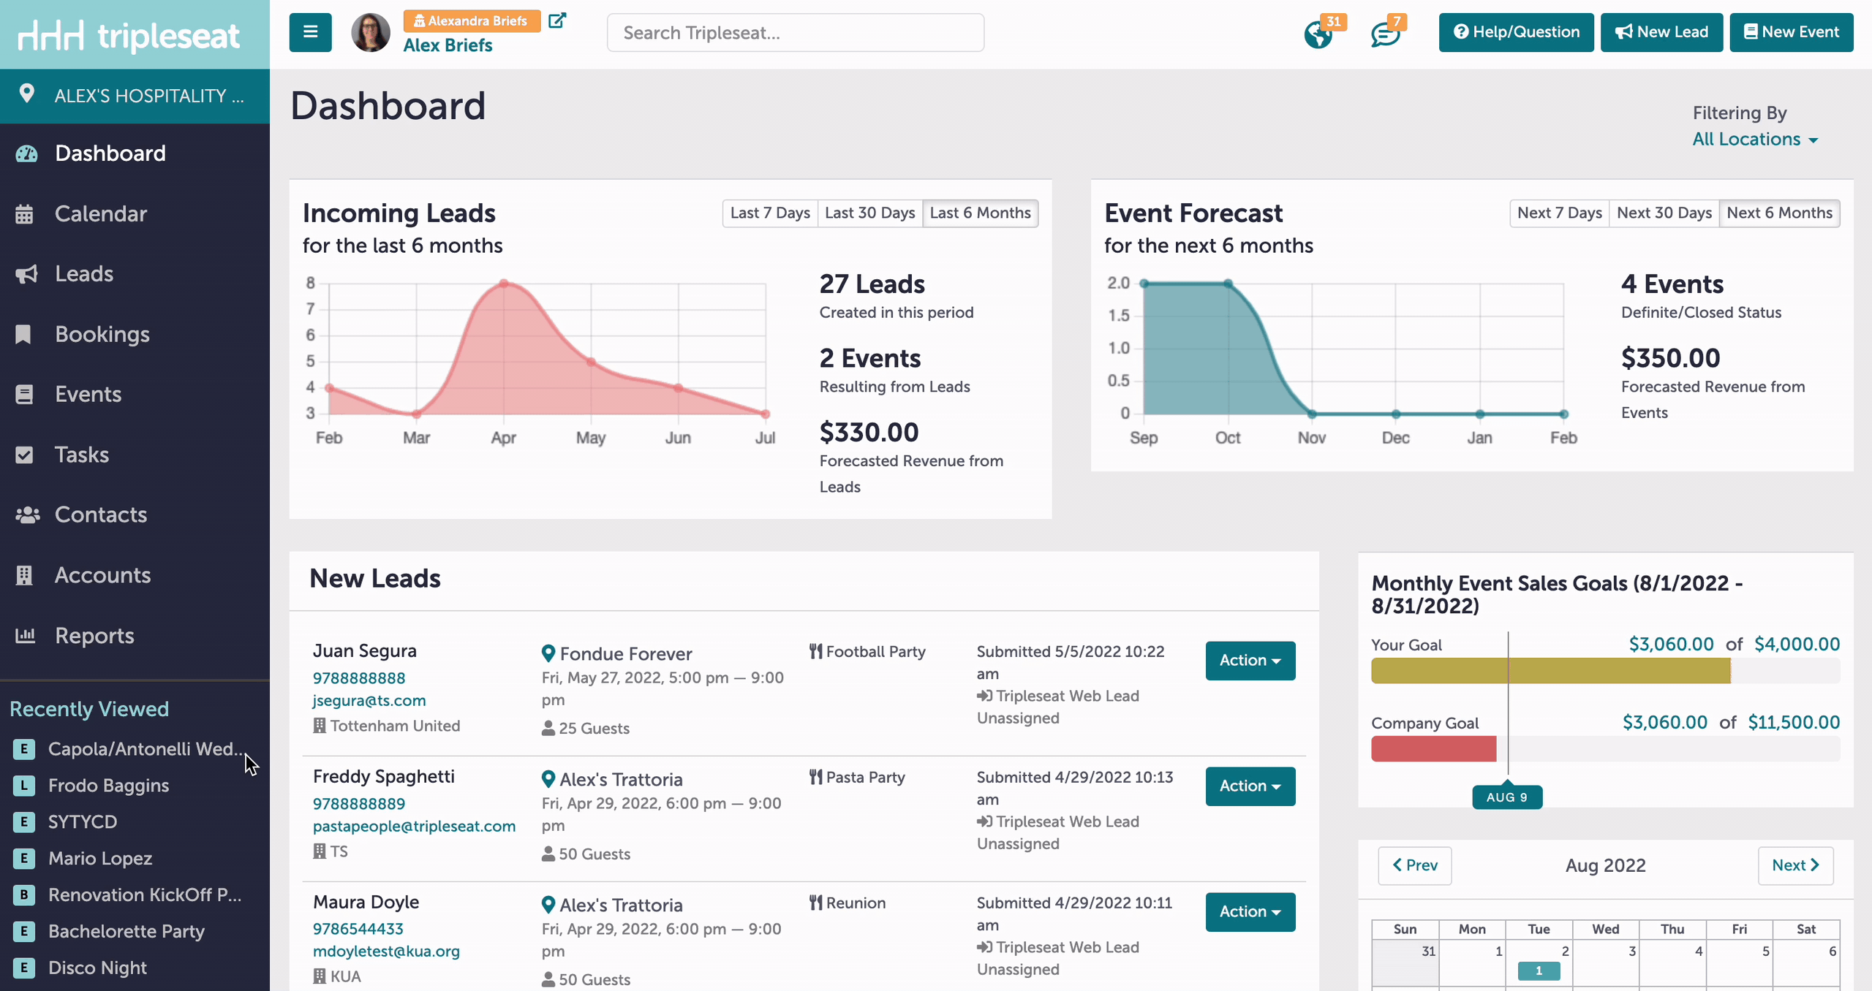Navigate to Leads in the sidebar
Viewport: 1872px width, 991px height.
[135, 274]
